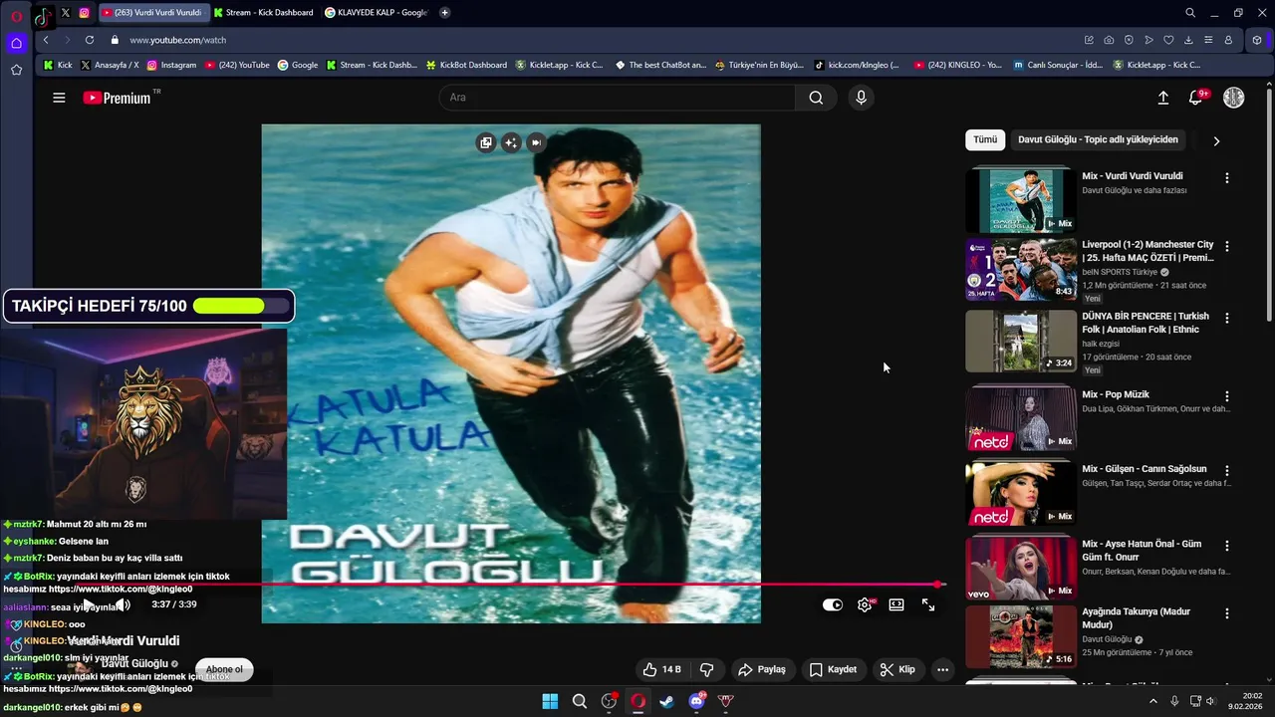Start voice search with microphone icon
Screen dimensions: 1275x717
tap(861, 98)
